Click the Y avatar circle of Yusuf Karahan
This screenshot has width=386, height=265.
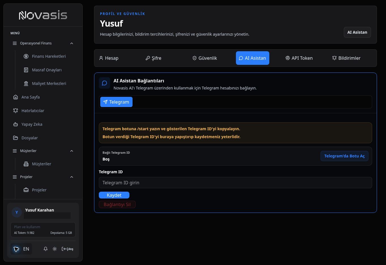17,212
